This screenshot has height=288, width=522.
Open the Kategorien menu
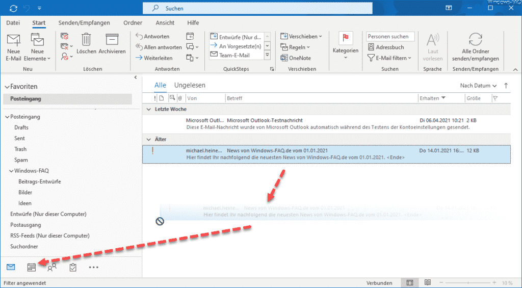[346, 46]
